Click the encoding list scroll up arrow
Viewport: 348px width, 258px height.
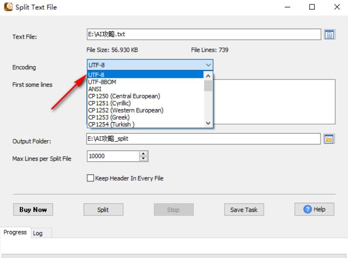(x=208, y=76)
